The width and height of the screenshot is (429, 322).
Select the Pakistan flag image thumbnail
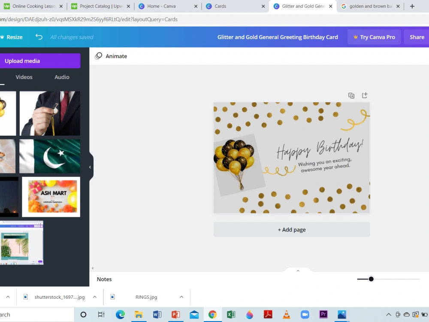50,156
